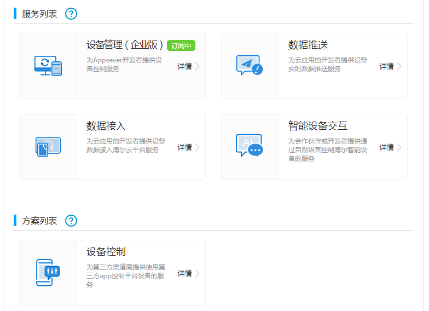Viewport: 429px width, 311px height.
Task: Open 详情 for 设备控制 solution
Action: (184, 273)
